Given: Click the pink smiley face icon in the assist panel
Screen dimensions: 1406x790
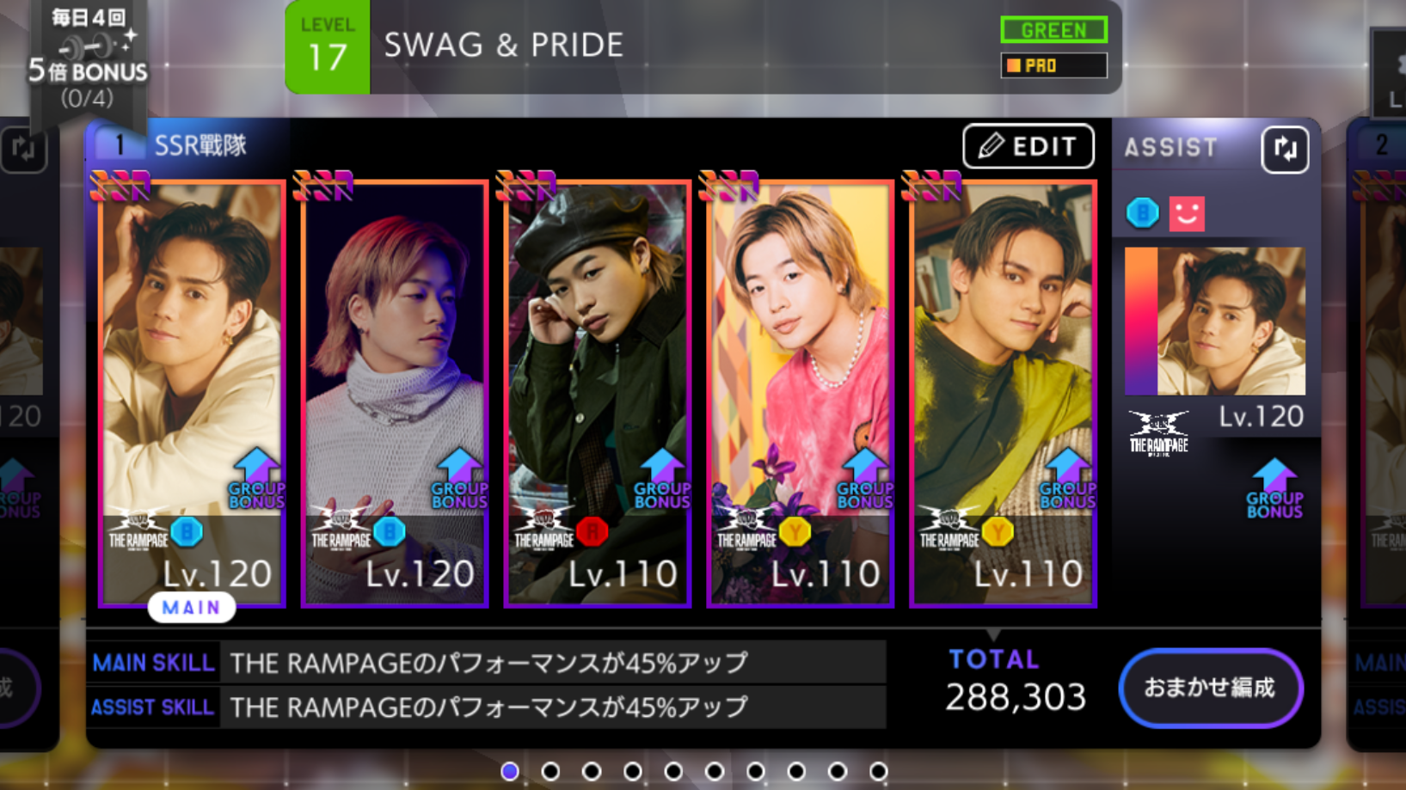Looking at the screenshot, I should (1187, 213).
